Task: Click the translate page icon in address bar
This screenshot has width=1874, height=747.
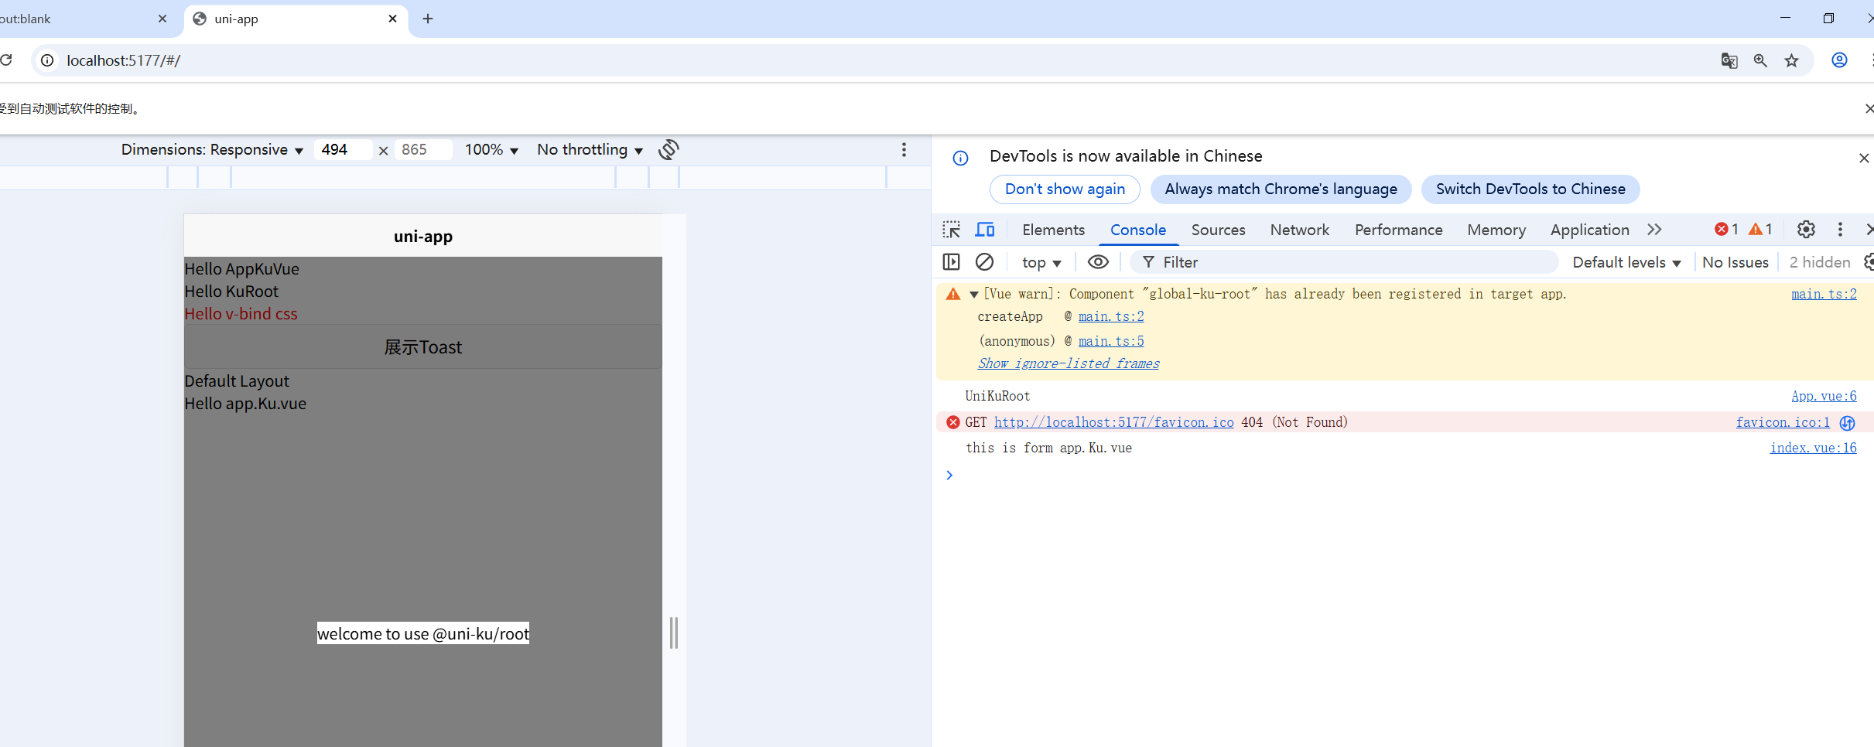Action: 1729,60
